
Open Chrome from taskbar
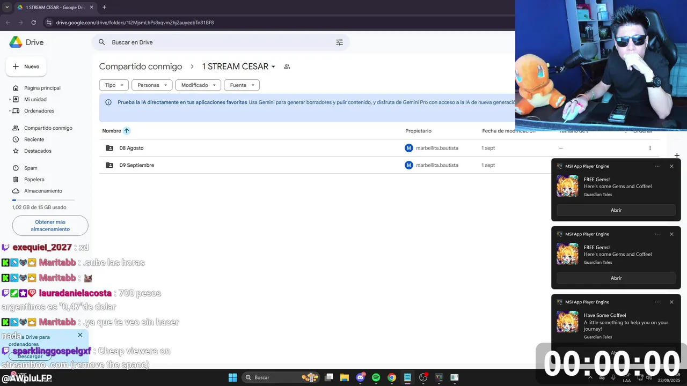392,377
